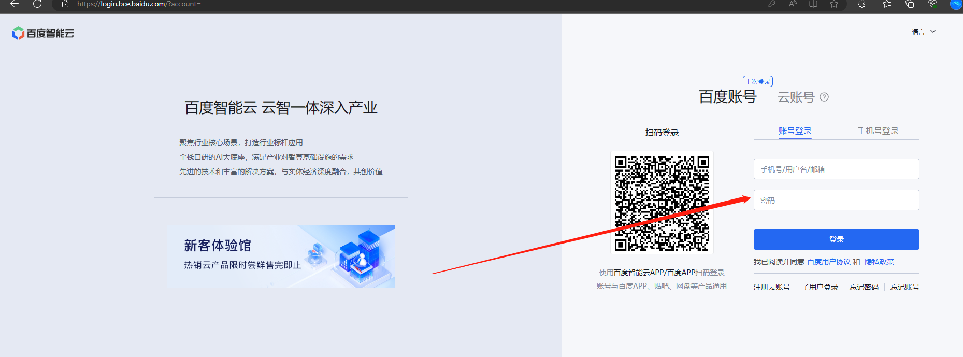This screenshot has width=963, height=357.
Task: Go back using the browser back arrow
Action: coord(15,4)
